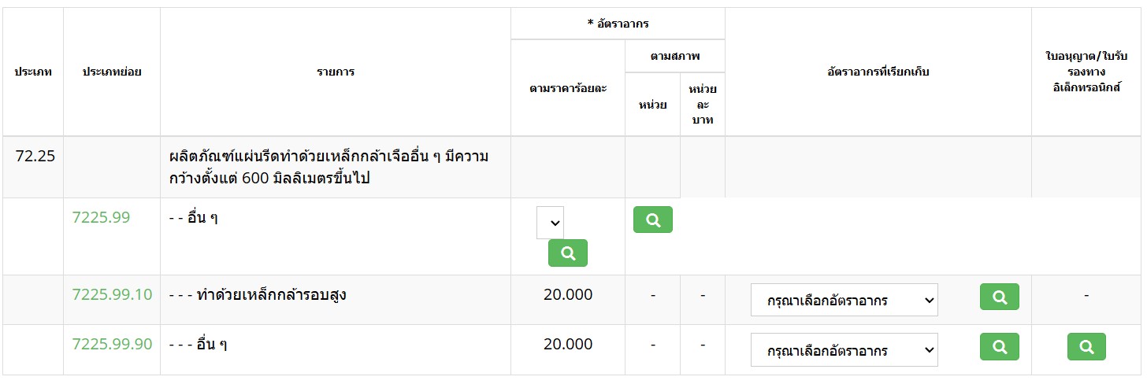This screenshot has height=384, width=1147.
Task: Click the อัตราอากรที่เรียกเก็บ column header
Action: tap(878, 72)
